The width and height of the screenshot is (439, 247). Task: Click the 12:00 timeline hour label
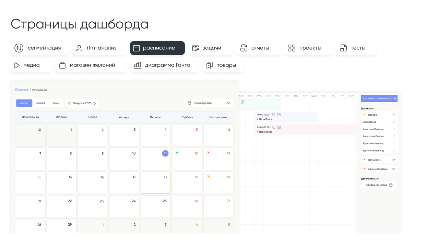click(314, 96)
